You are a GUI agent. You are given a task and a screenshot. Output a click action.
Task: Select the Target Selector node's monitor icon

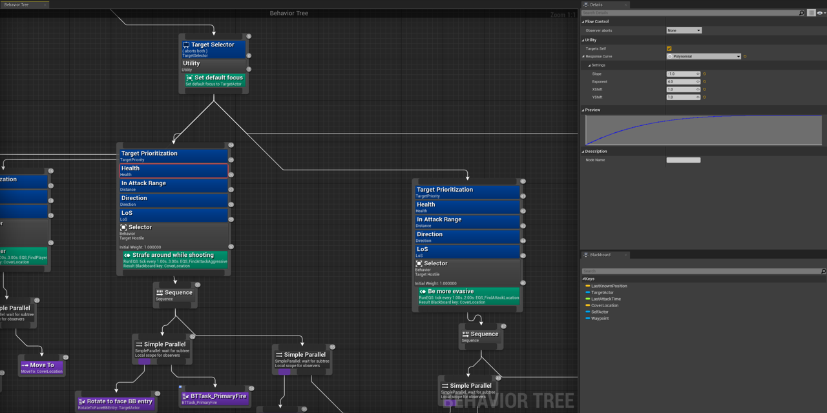(x=186, y=45)
